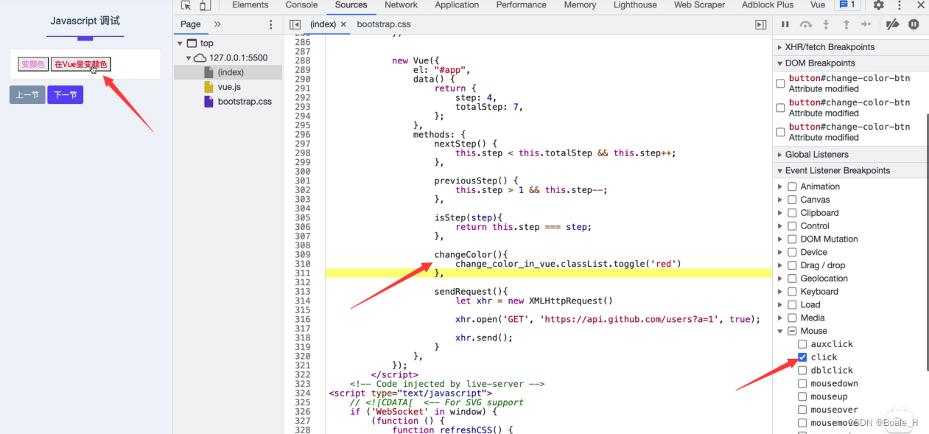Collapse the top frame tree node
The image size is (929, 434).
tap(181, 43)
